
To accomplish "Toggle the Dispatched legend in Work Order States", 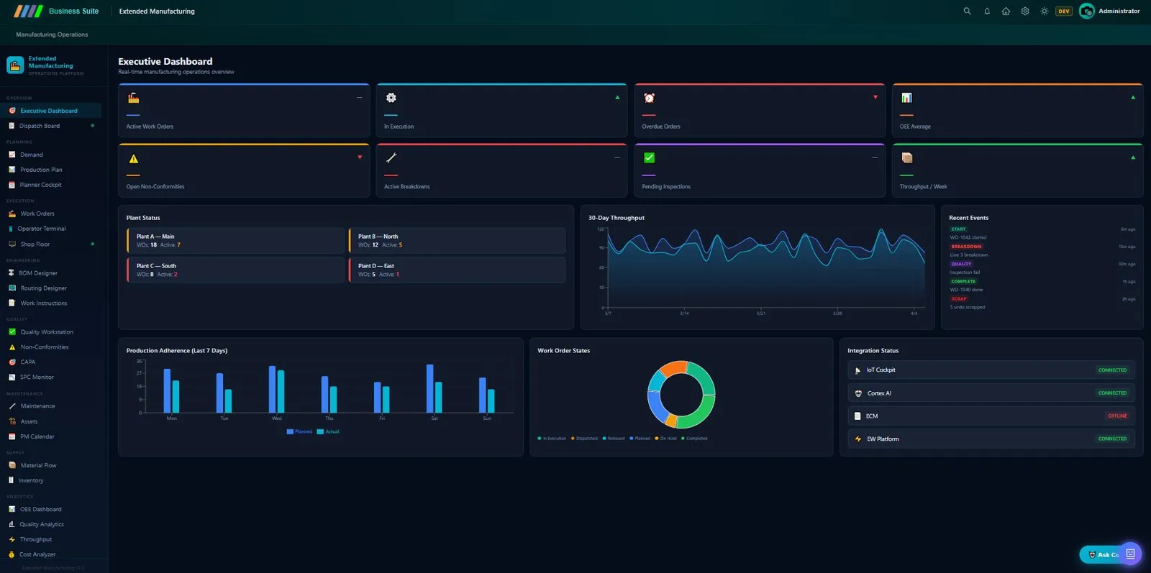I will [x=584, y=439].
